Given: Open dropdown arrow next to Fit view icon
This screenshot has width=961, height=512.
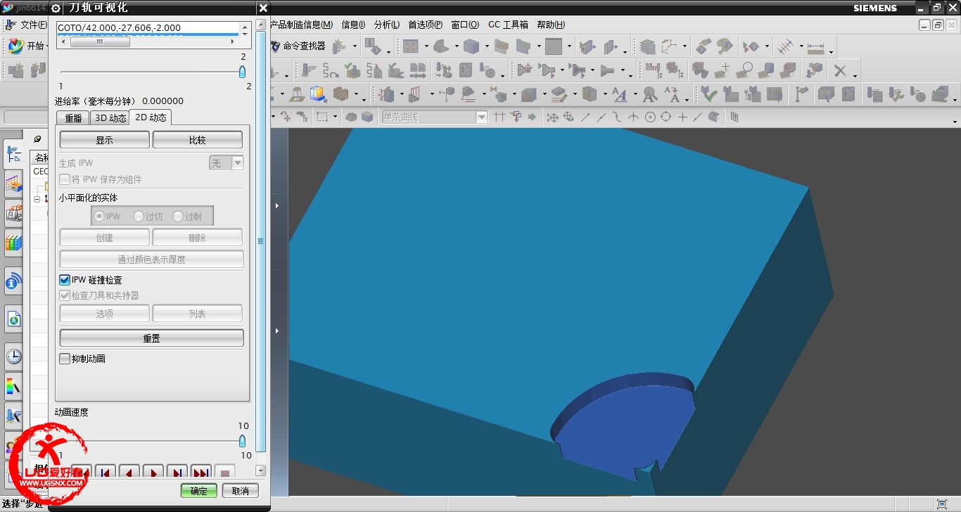Looking at the screenshot, I should click(426, 46).
